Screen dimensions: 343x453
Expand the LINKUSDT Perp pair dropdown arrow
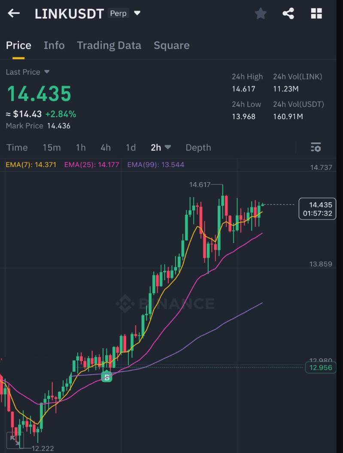[x=137, y=13]
